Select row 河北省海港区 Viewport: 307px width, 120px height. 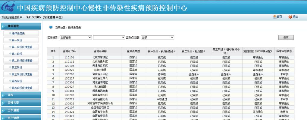(171, 82)
